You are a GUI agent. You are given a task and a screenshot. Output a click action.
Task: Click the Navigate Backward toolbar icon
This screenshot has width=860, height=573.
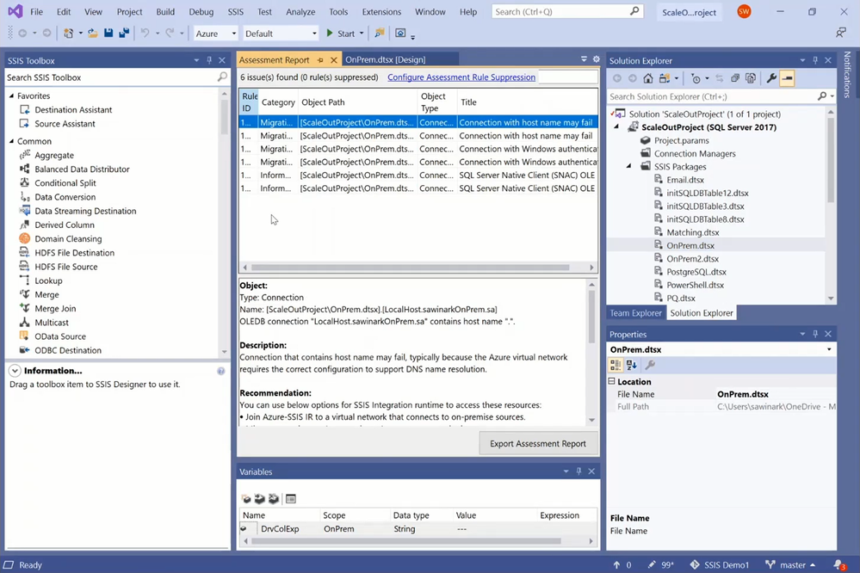pos(22,34)
